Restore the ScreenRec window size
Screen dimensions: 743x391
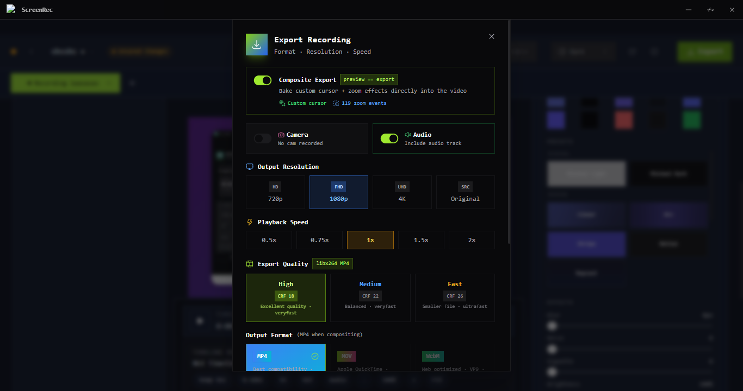710,10
